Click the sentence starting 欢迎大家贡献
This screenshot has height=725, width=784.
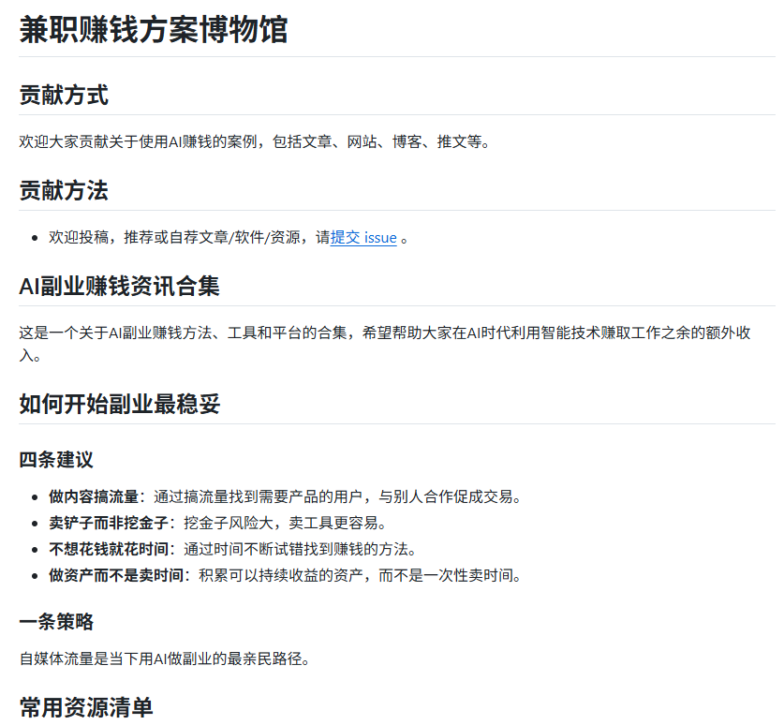[x=255, y=142]
